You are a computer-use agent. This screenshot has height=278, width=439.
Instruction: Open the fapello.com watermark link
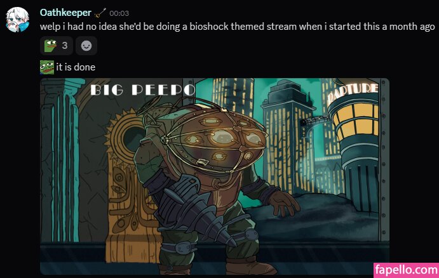click(x=406, y=270)
